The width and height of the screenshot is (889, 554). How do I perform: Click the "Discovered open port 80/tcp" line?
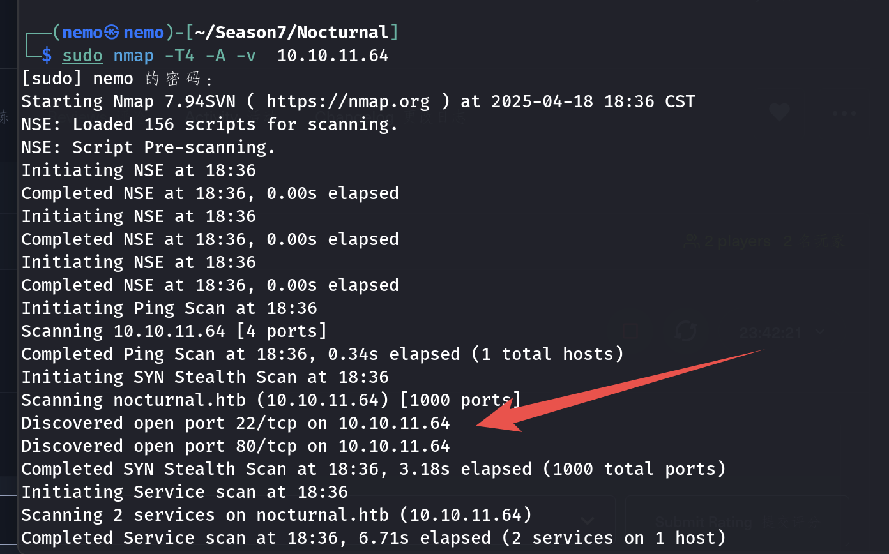point(236,446)
